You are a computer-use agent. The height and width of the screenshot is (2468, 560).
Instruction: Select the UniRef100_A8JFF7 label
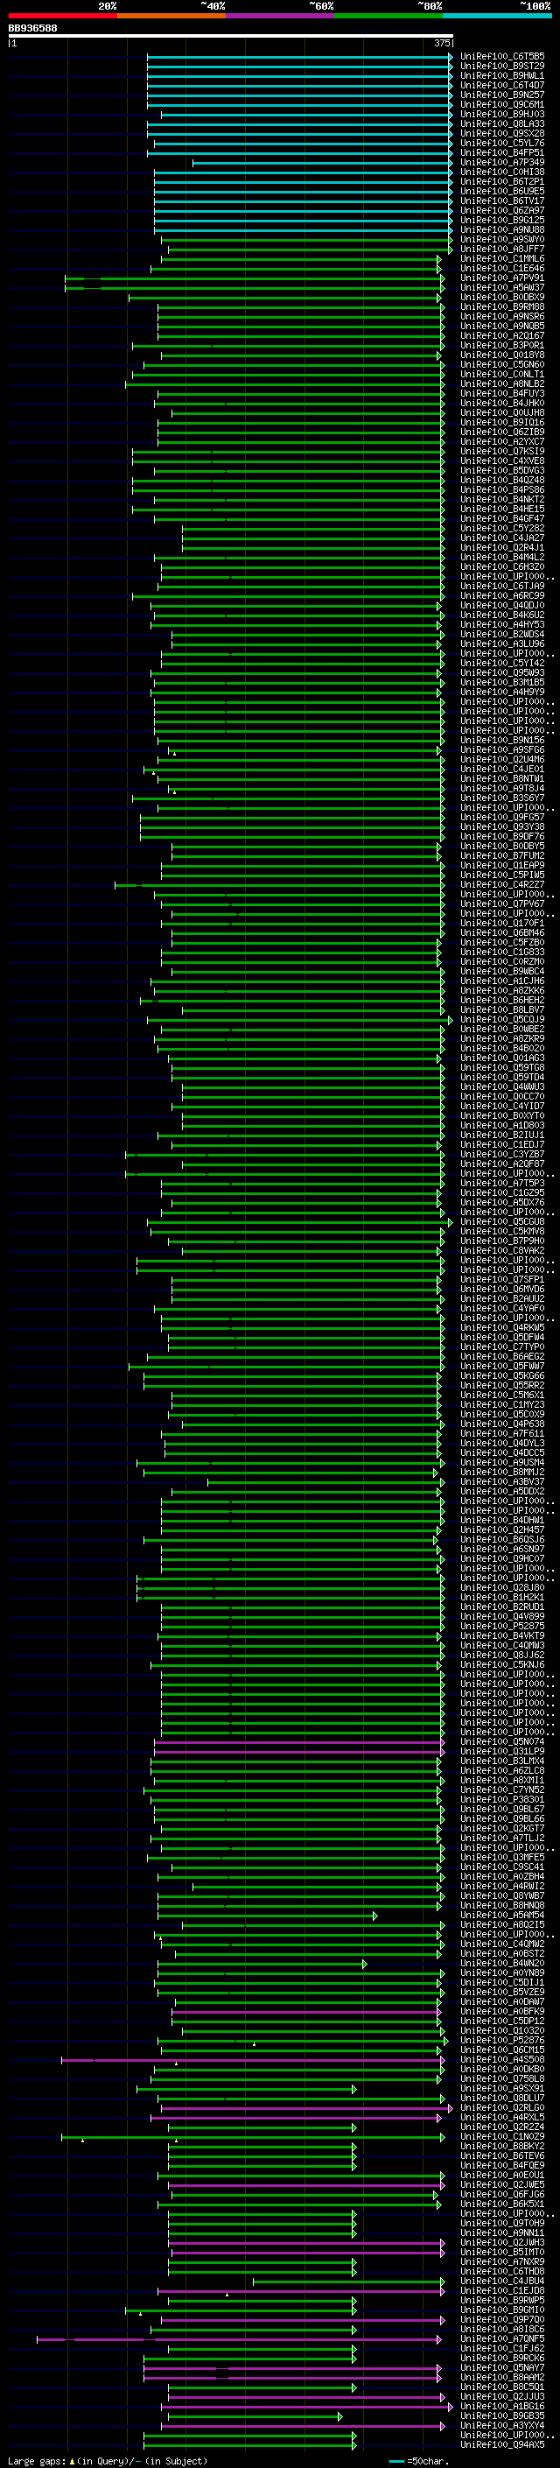(502, 250)
